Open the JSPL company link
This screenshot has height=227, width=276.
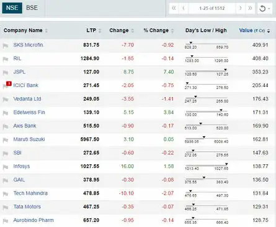[19, 72]
